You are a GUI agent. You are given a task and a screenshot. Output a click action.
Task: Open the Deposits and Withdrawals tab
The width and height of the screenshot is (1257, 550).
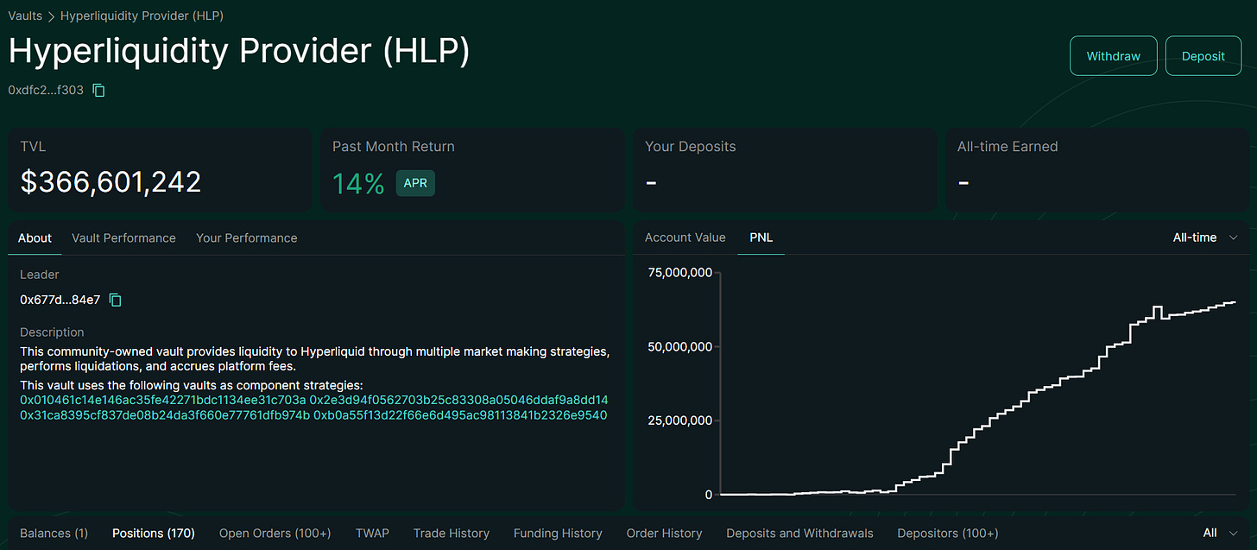coord(799,533)
